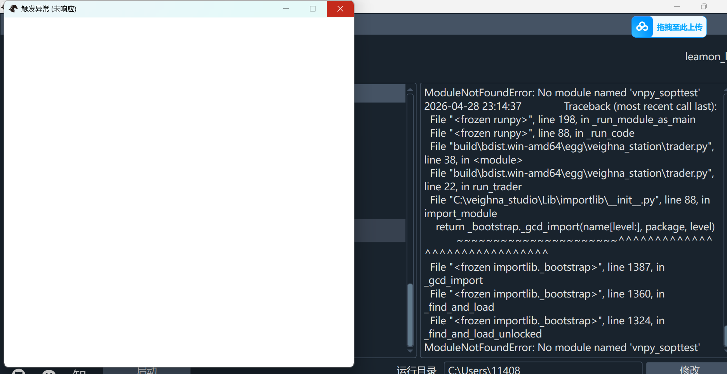Click the horse icon in the dialog title bar
The width and height of the screenshot is (727, 374).
pos(14,9)
